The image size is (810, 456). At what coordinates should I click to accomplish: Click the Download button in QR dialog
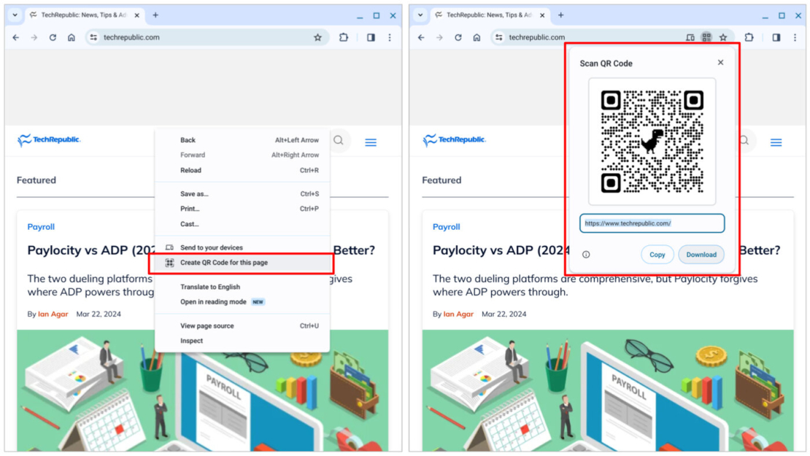pyautogui.click(x=701, y=254)
